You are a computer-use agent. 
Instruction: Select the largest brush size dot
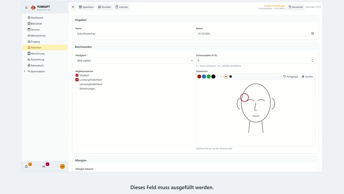(230, 77)
